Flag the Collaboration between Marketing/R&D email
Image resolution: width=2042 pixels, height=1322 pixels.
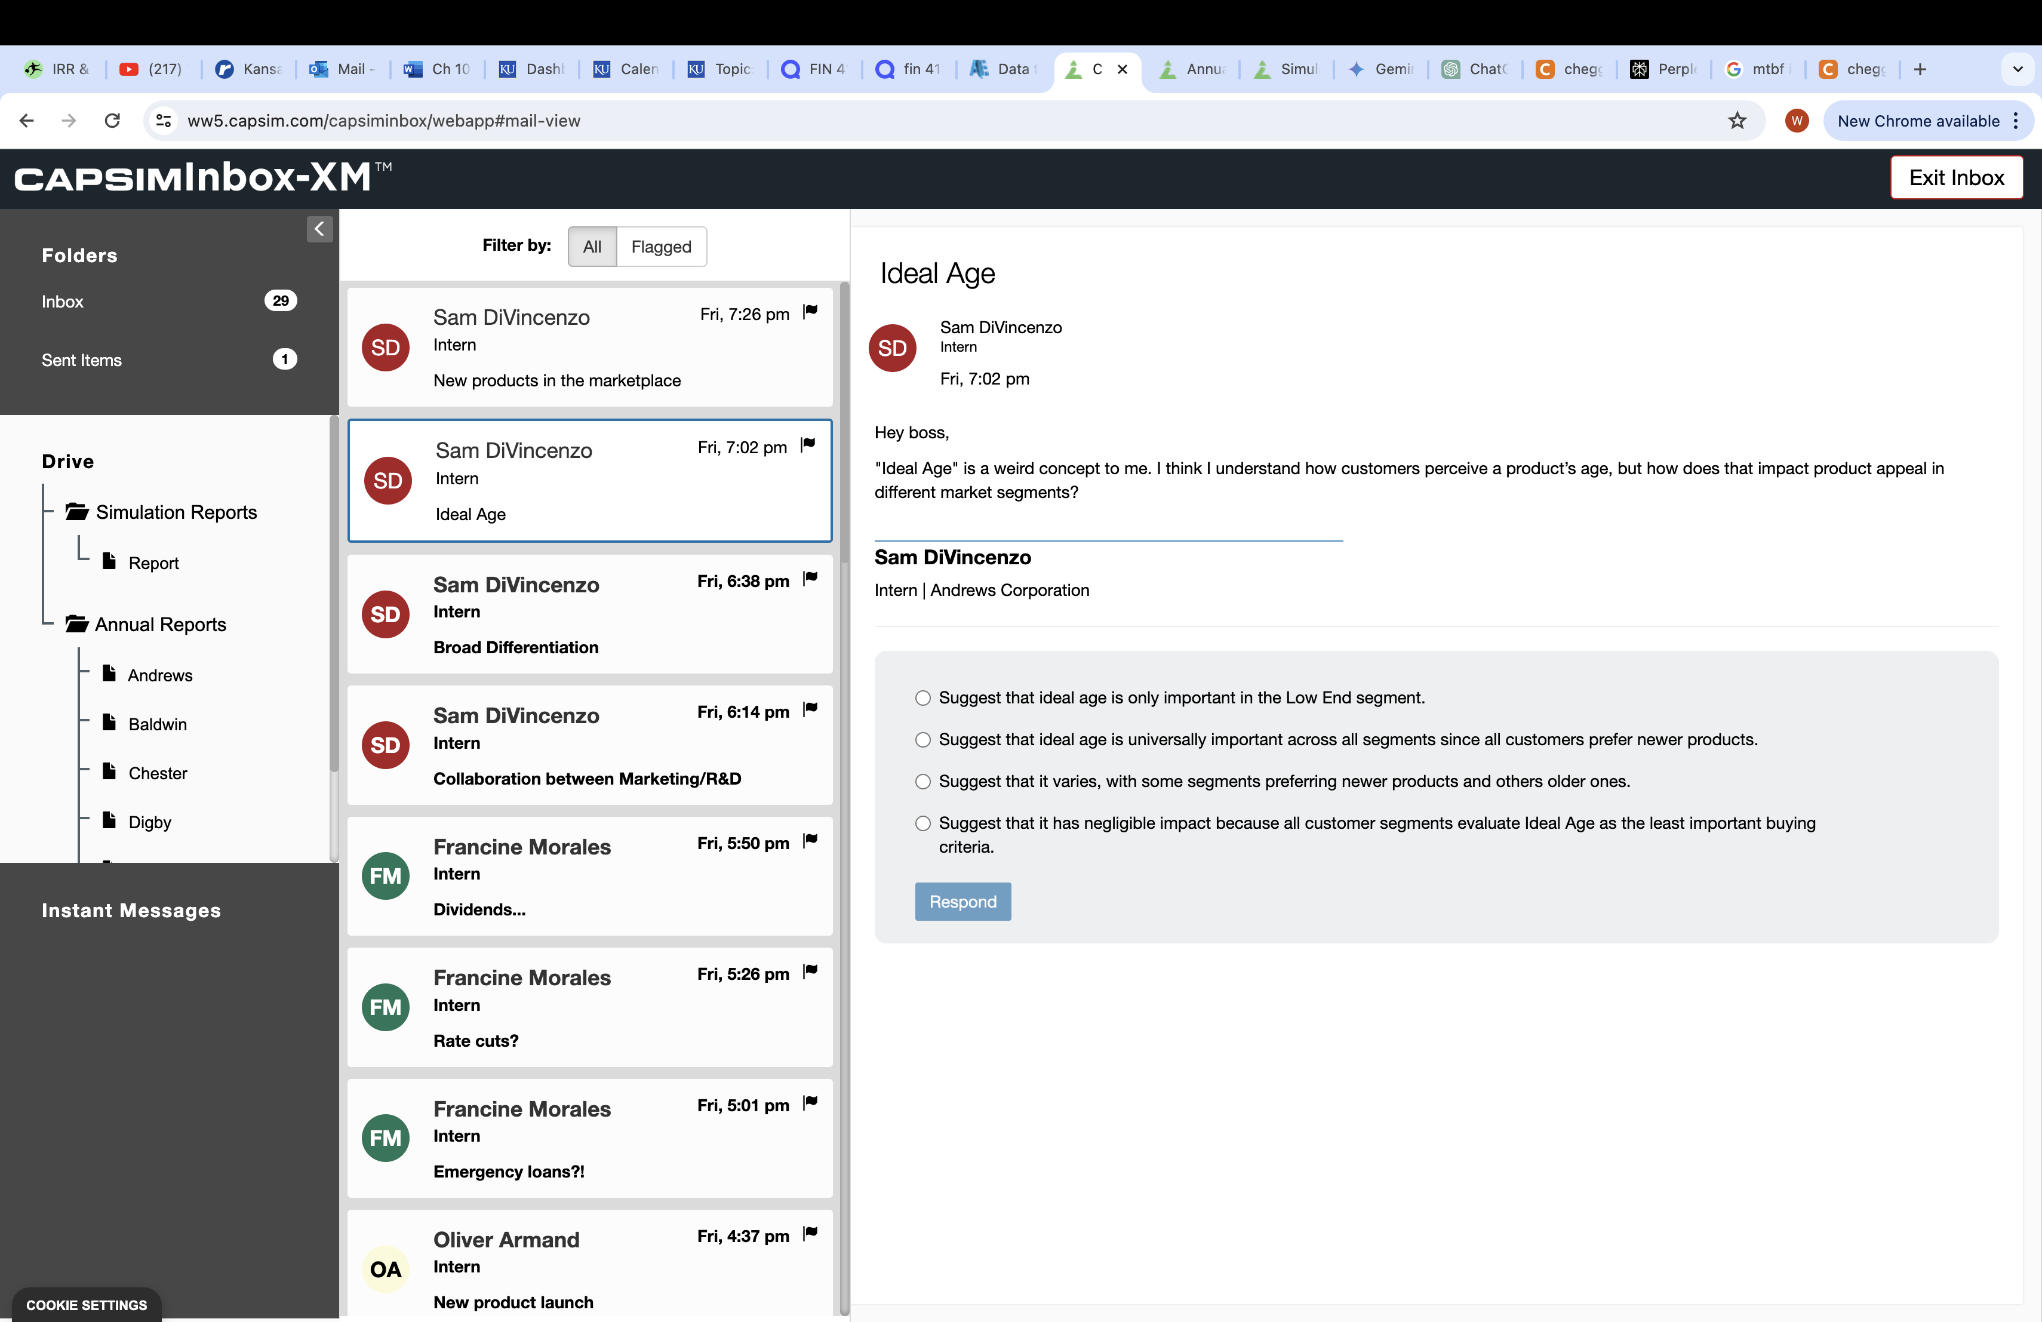[810, 709]
